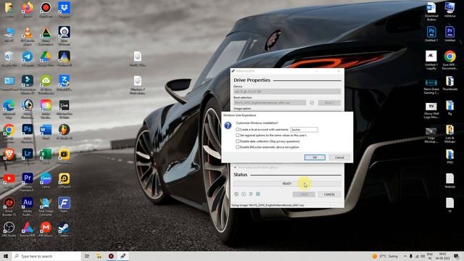Switch to Rufus taskbar button
This screenshot has height=261, width=464.
click(123, 256)
